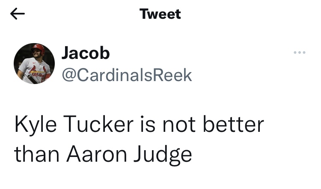Click the word "better" in the tweet
The image size is (321, 189).
point(233,124)
